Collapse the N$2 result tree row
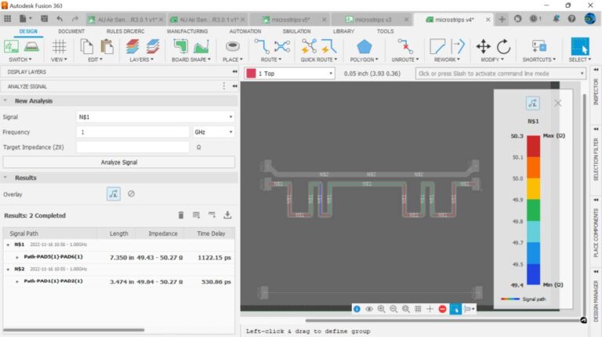This screenshot has height=337, width=602. pos(8,269)
